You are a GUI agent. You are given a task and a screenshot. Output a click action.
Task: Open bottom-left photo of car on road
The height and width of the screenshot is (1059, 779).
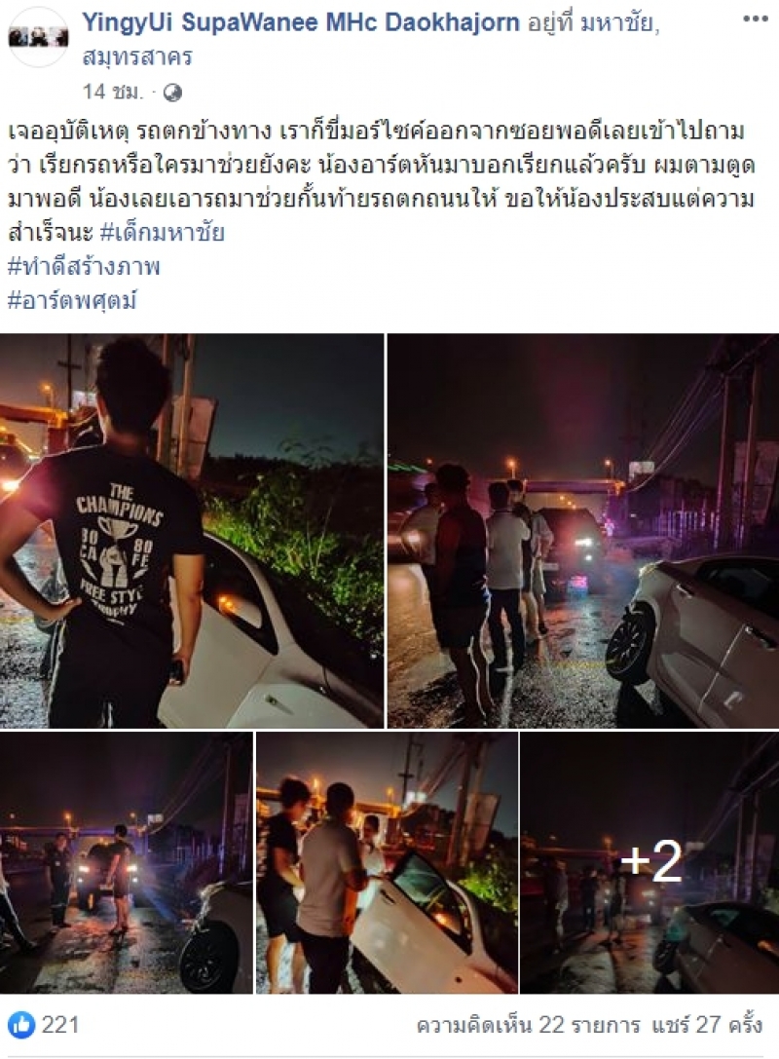[x=127, y=862]
